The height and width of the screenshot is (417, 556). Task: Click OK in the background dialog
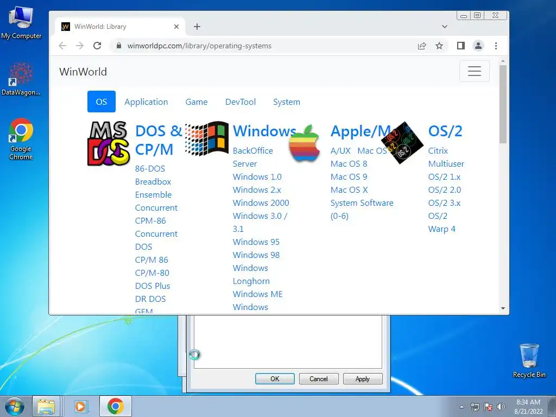[x=275, y=378]
